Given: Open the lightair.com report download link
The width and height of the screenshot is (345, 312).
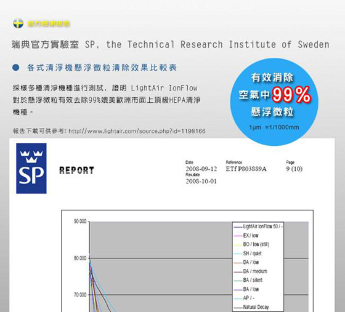Looking at the screenshot, I should point(137,131).
